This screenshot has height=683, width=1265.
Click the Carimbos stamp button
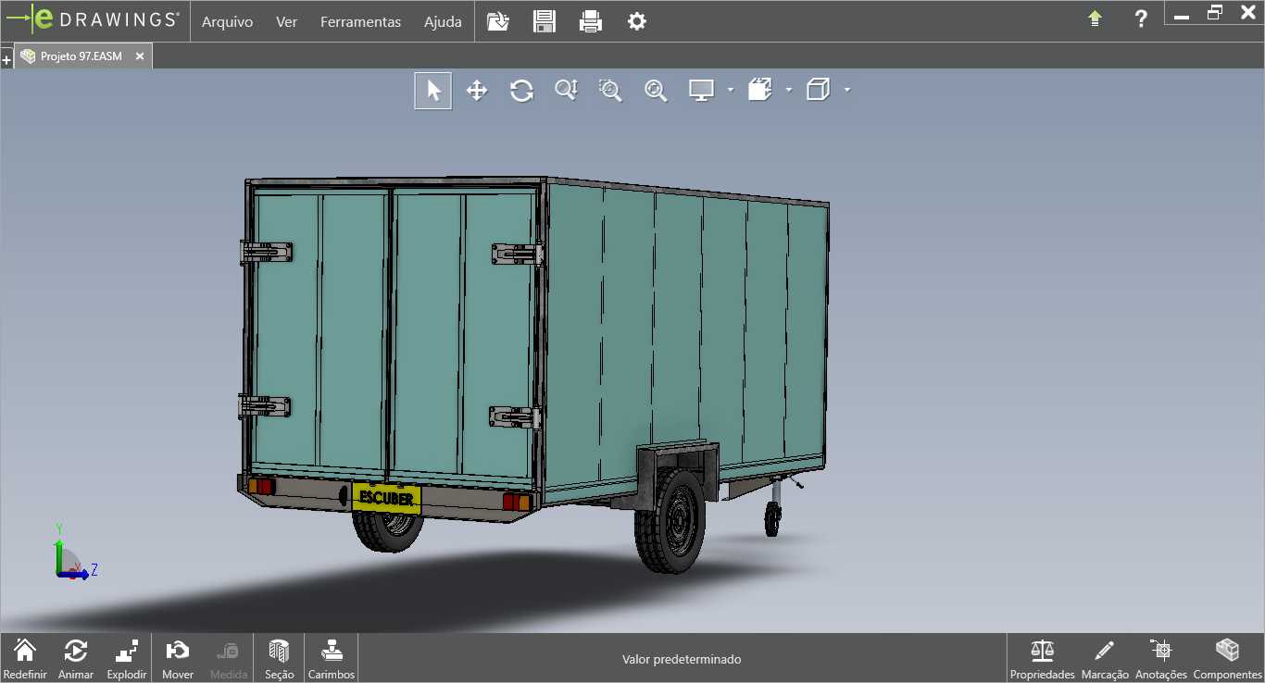click(x=332, y=658)
